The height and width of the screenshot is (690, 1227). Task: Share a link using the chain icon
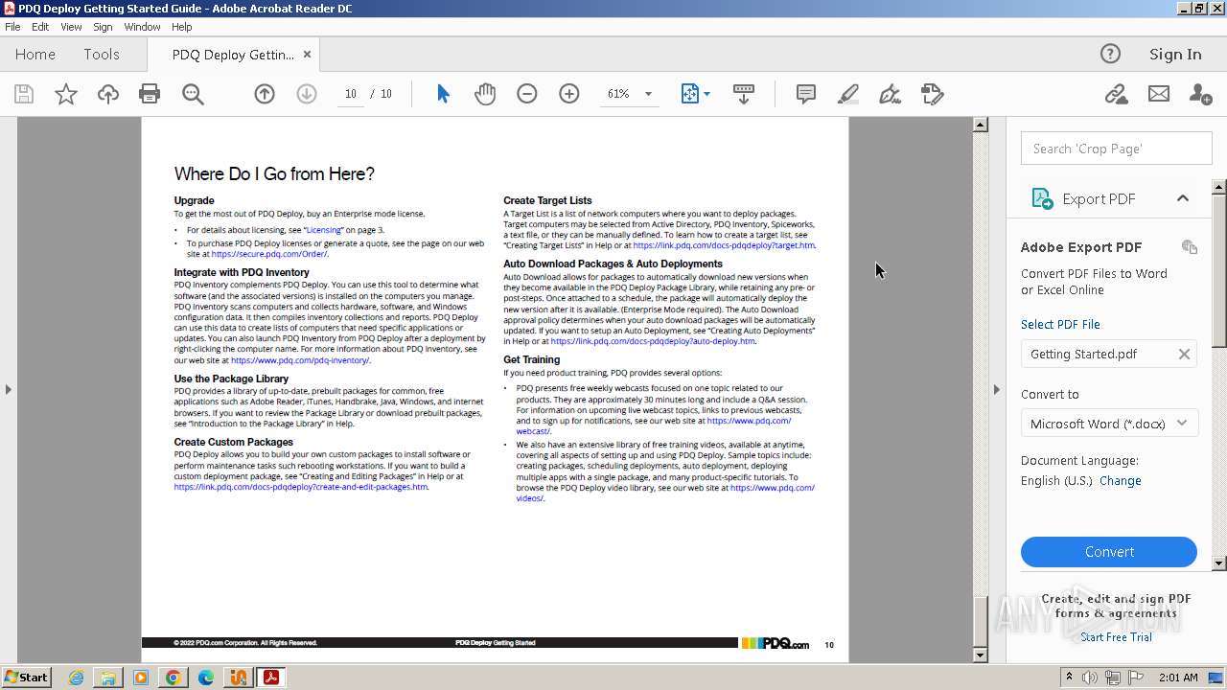coord(1116,94)
